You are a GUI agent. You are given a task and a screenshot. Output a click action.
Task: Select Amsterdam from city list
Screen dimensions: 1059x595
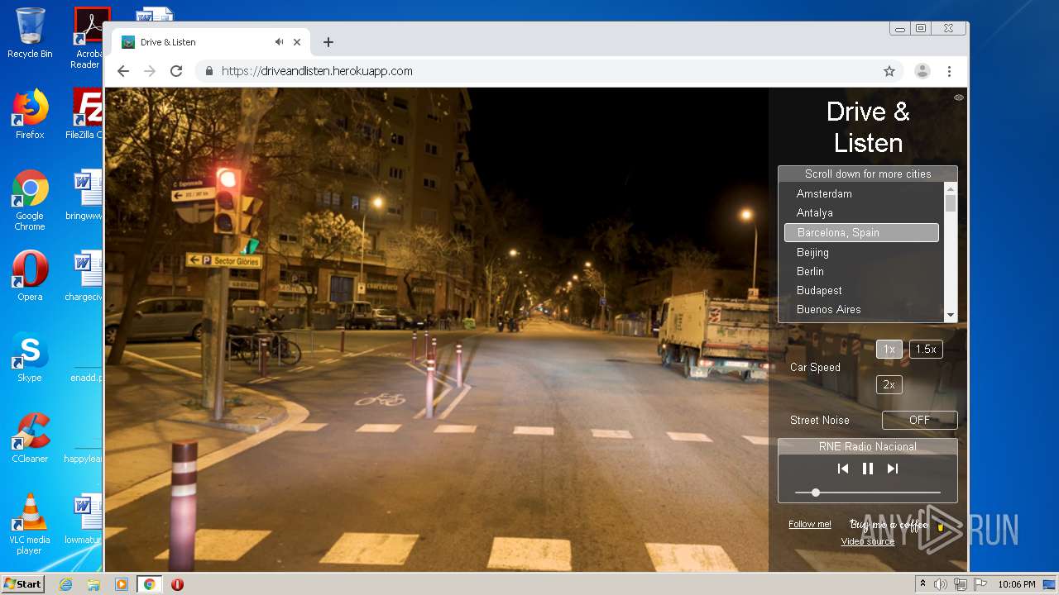861,193
